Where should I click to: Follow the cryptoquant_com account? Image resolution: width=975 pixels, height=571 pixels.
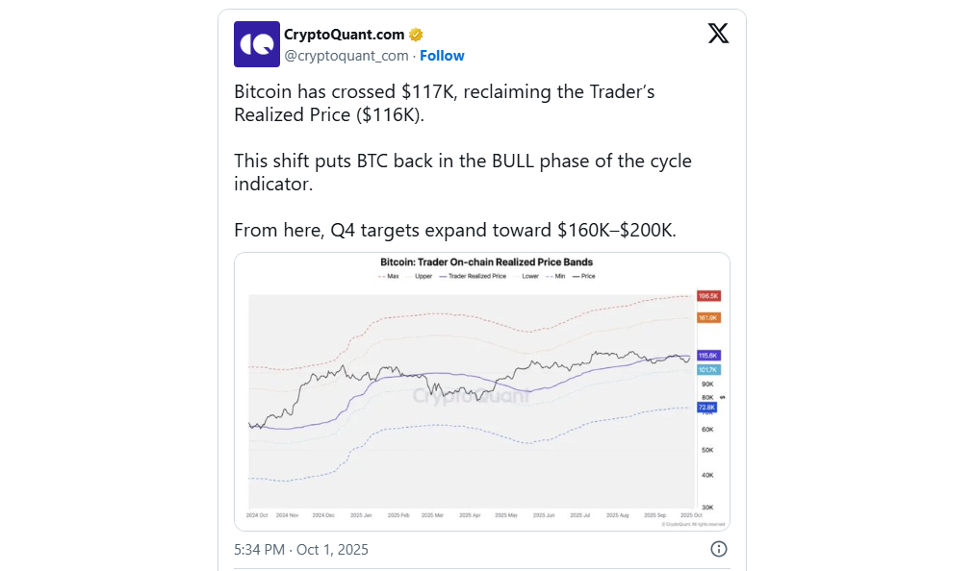[x=442, y=56]
